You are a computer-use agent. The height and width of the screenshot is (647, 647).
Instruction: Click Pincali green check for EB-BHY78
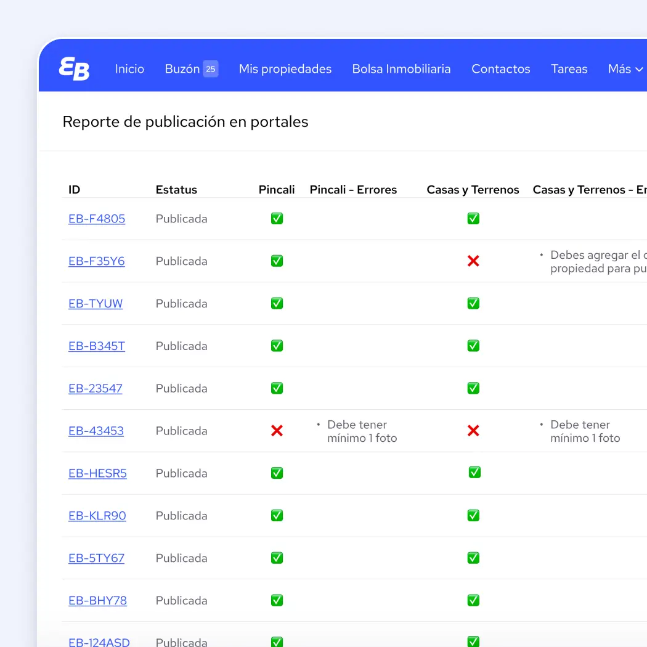pyautogui.click(x=277, y=600)
